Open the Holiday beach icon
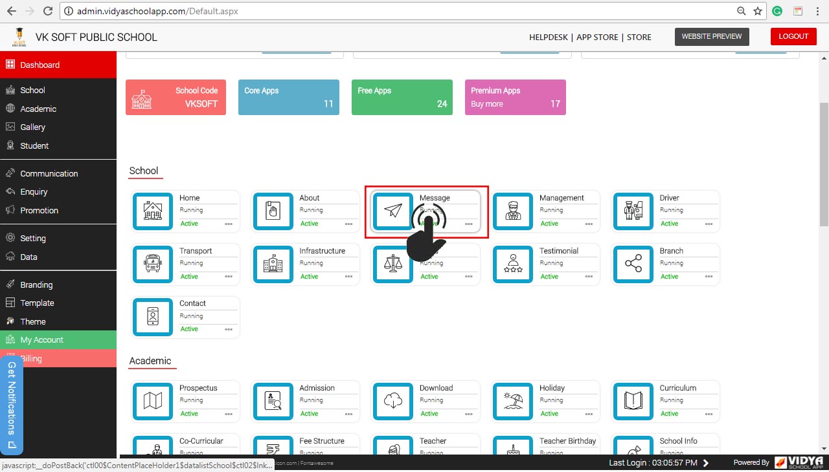This screenshot has height=472, width=829. 513,401
